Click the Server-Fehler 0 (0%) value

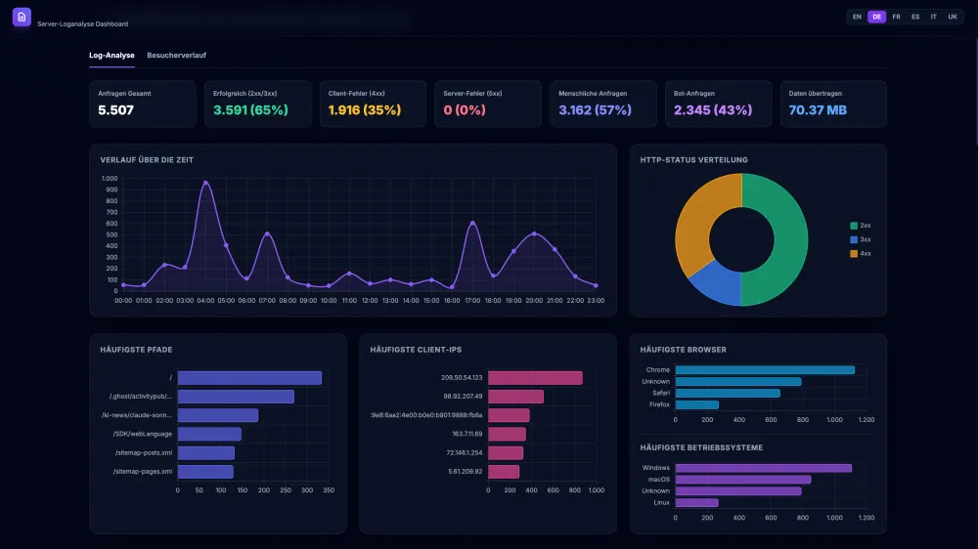click(465, 110)
